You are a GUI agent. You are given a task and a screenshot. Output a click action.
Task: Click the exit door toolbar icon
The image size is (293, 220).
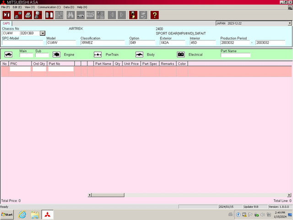pos(6,15)
